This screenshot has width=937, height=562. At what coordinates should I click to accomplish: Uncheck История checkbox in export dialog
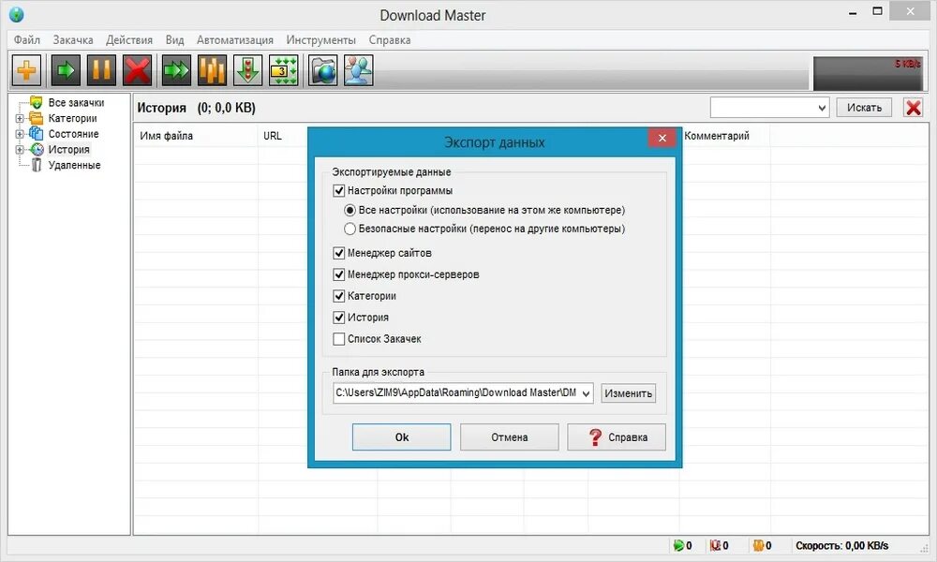[x=339, y=318]
